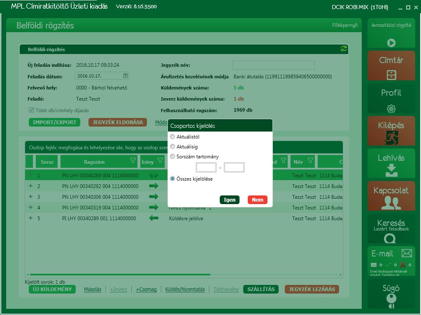Click the Sorsz column header
Screen dimensions: 421x315
[47, 162]
